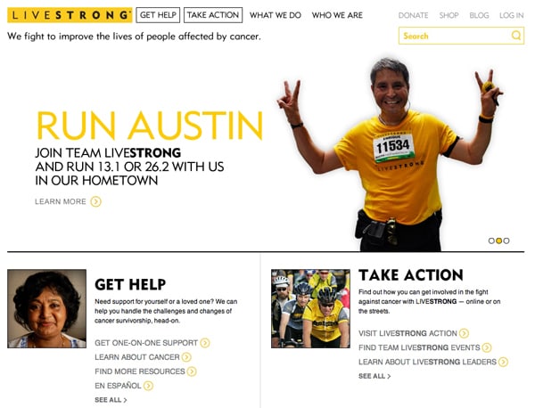
Task: Click the arrow icon beside FIND TEAM LIVESTRONG EVENTS
Action: [487, 347]
